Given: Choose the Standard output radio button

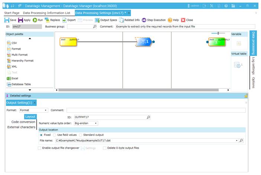Looking at the screenshot, I should tap(81, 135).
